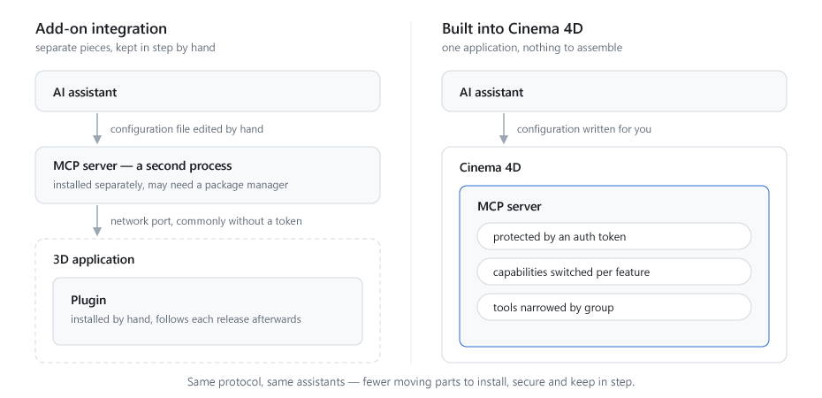Select the 'protected by an auth token' pill
The width and height of the screenshot is (822, 398).
point(614,236)
